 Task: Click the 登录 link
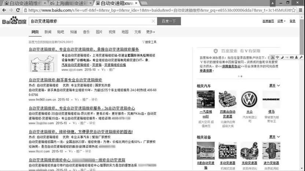tap(293, 21)
